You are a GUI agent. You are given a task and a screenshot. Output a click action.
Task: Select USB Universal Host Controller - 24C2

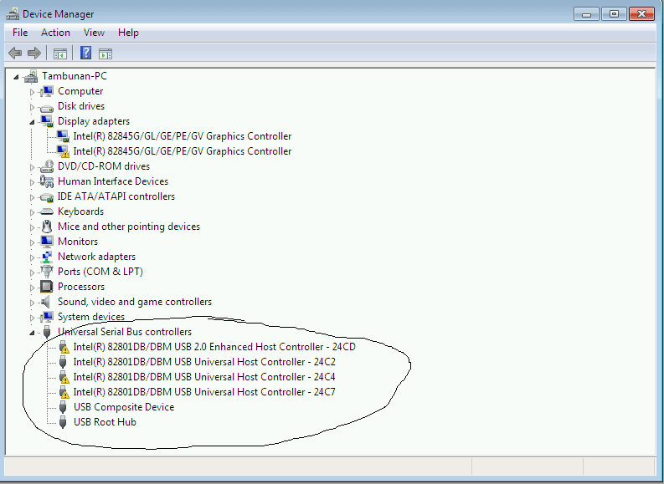[x=204, y=362]
